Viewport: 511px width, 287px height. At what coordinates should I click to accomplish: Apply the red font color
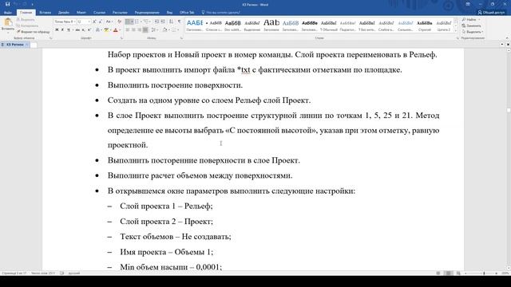coord(115,30)
